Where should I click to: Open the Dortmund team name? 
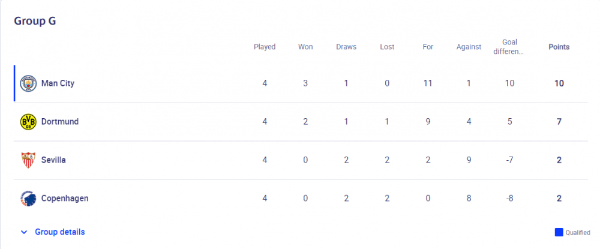(x=59, y=122)
